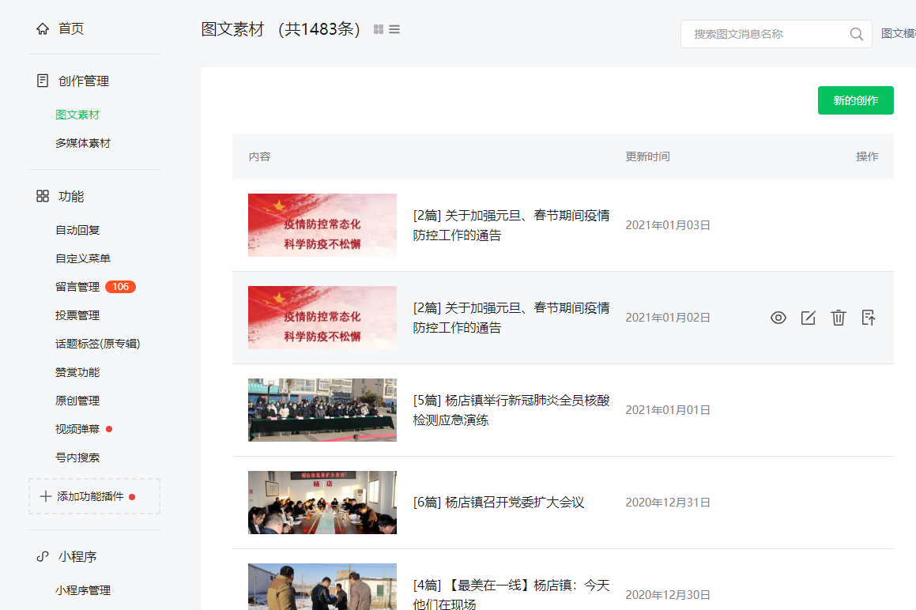
Task: Open the 2021年01月02日 疫情防控工作的通告 title
Action: (511, 318)
